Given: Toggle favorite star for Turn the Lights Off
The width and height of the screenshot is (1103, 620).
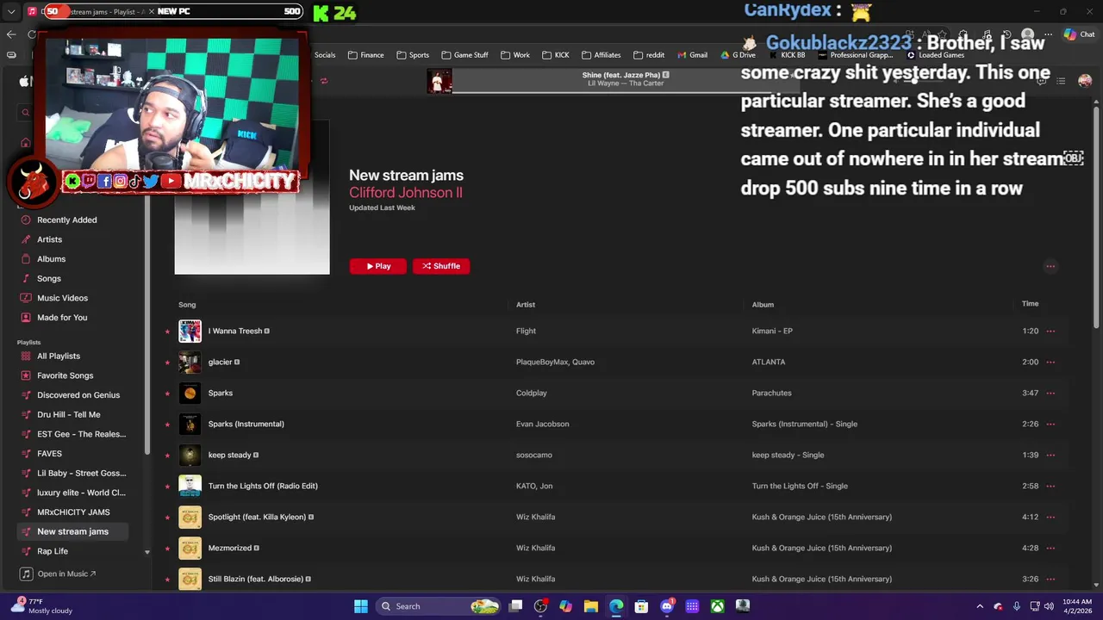Looking at the screenshot, I should click(x=167, y=487).
